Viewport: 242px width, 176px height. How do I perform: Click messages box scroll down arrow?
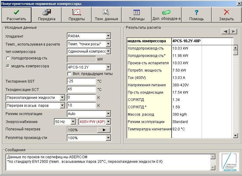tap(213, 167)
